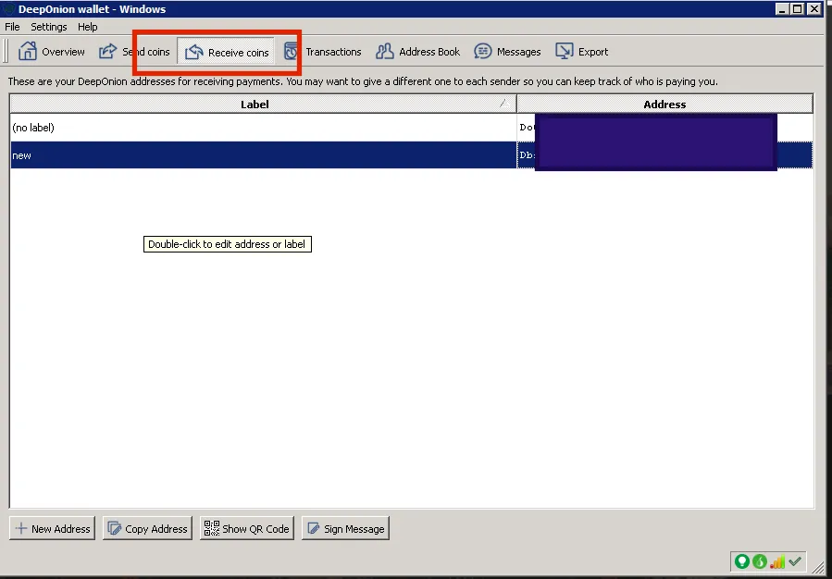Open the Settings menu
The height and width of the screenshot is (579, 832).
click(49, 27)
